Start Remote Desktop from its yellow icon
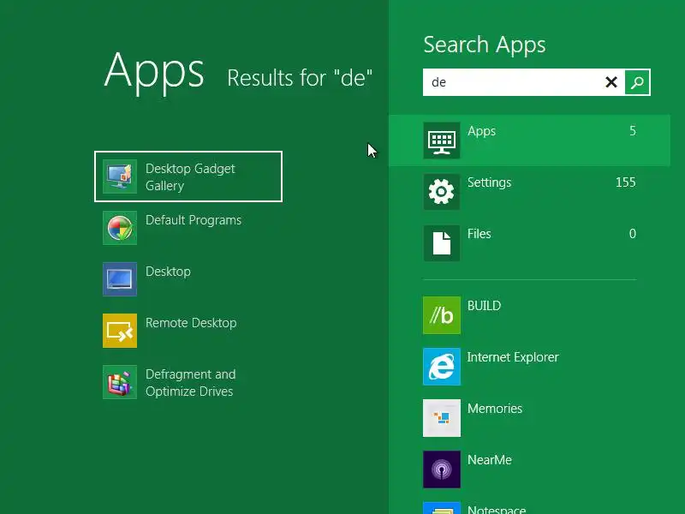Screen dimensions: 685x514 click(120, 331)
